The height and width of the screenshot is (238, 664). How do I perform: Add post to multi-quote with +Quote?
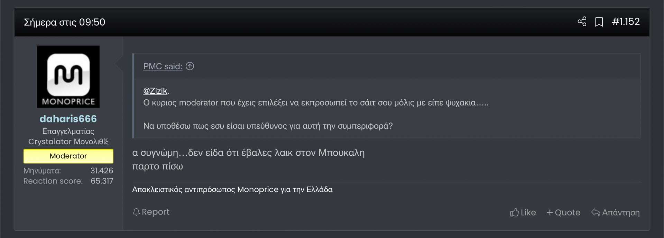(563, 212)
